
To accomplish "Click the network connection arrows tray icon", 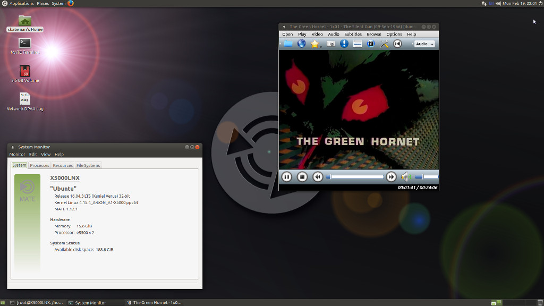I will click(484, 4).
